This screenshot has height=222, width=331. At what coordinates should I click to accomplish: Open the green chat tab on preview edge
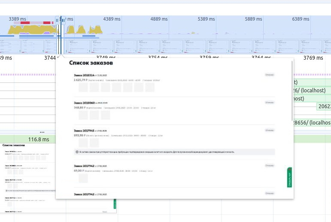click(x=289, y=177)
